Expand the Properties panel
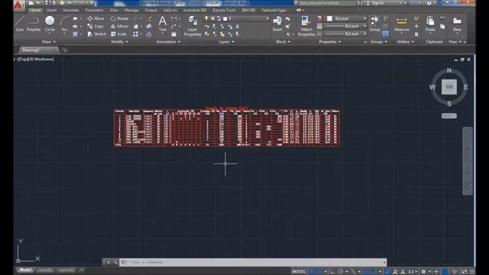 click(329, 41)
